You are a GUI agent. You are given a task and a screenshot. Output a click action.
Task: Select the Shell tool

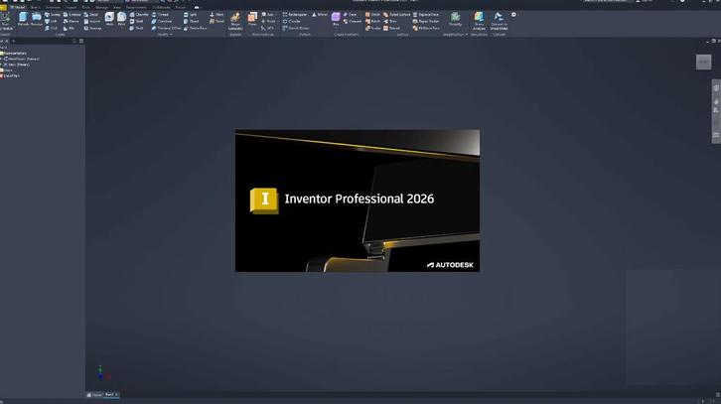click(x=137, y=21)
